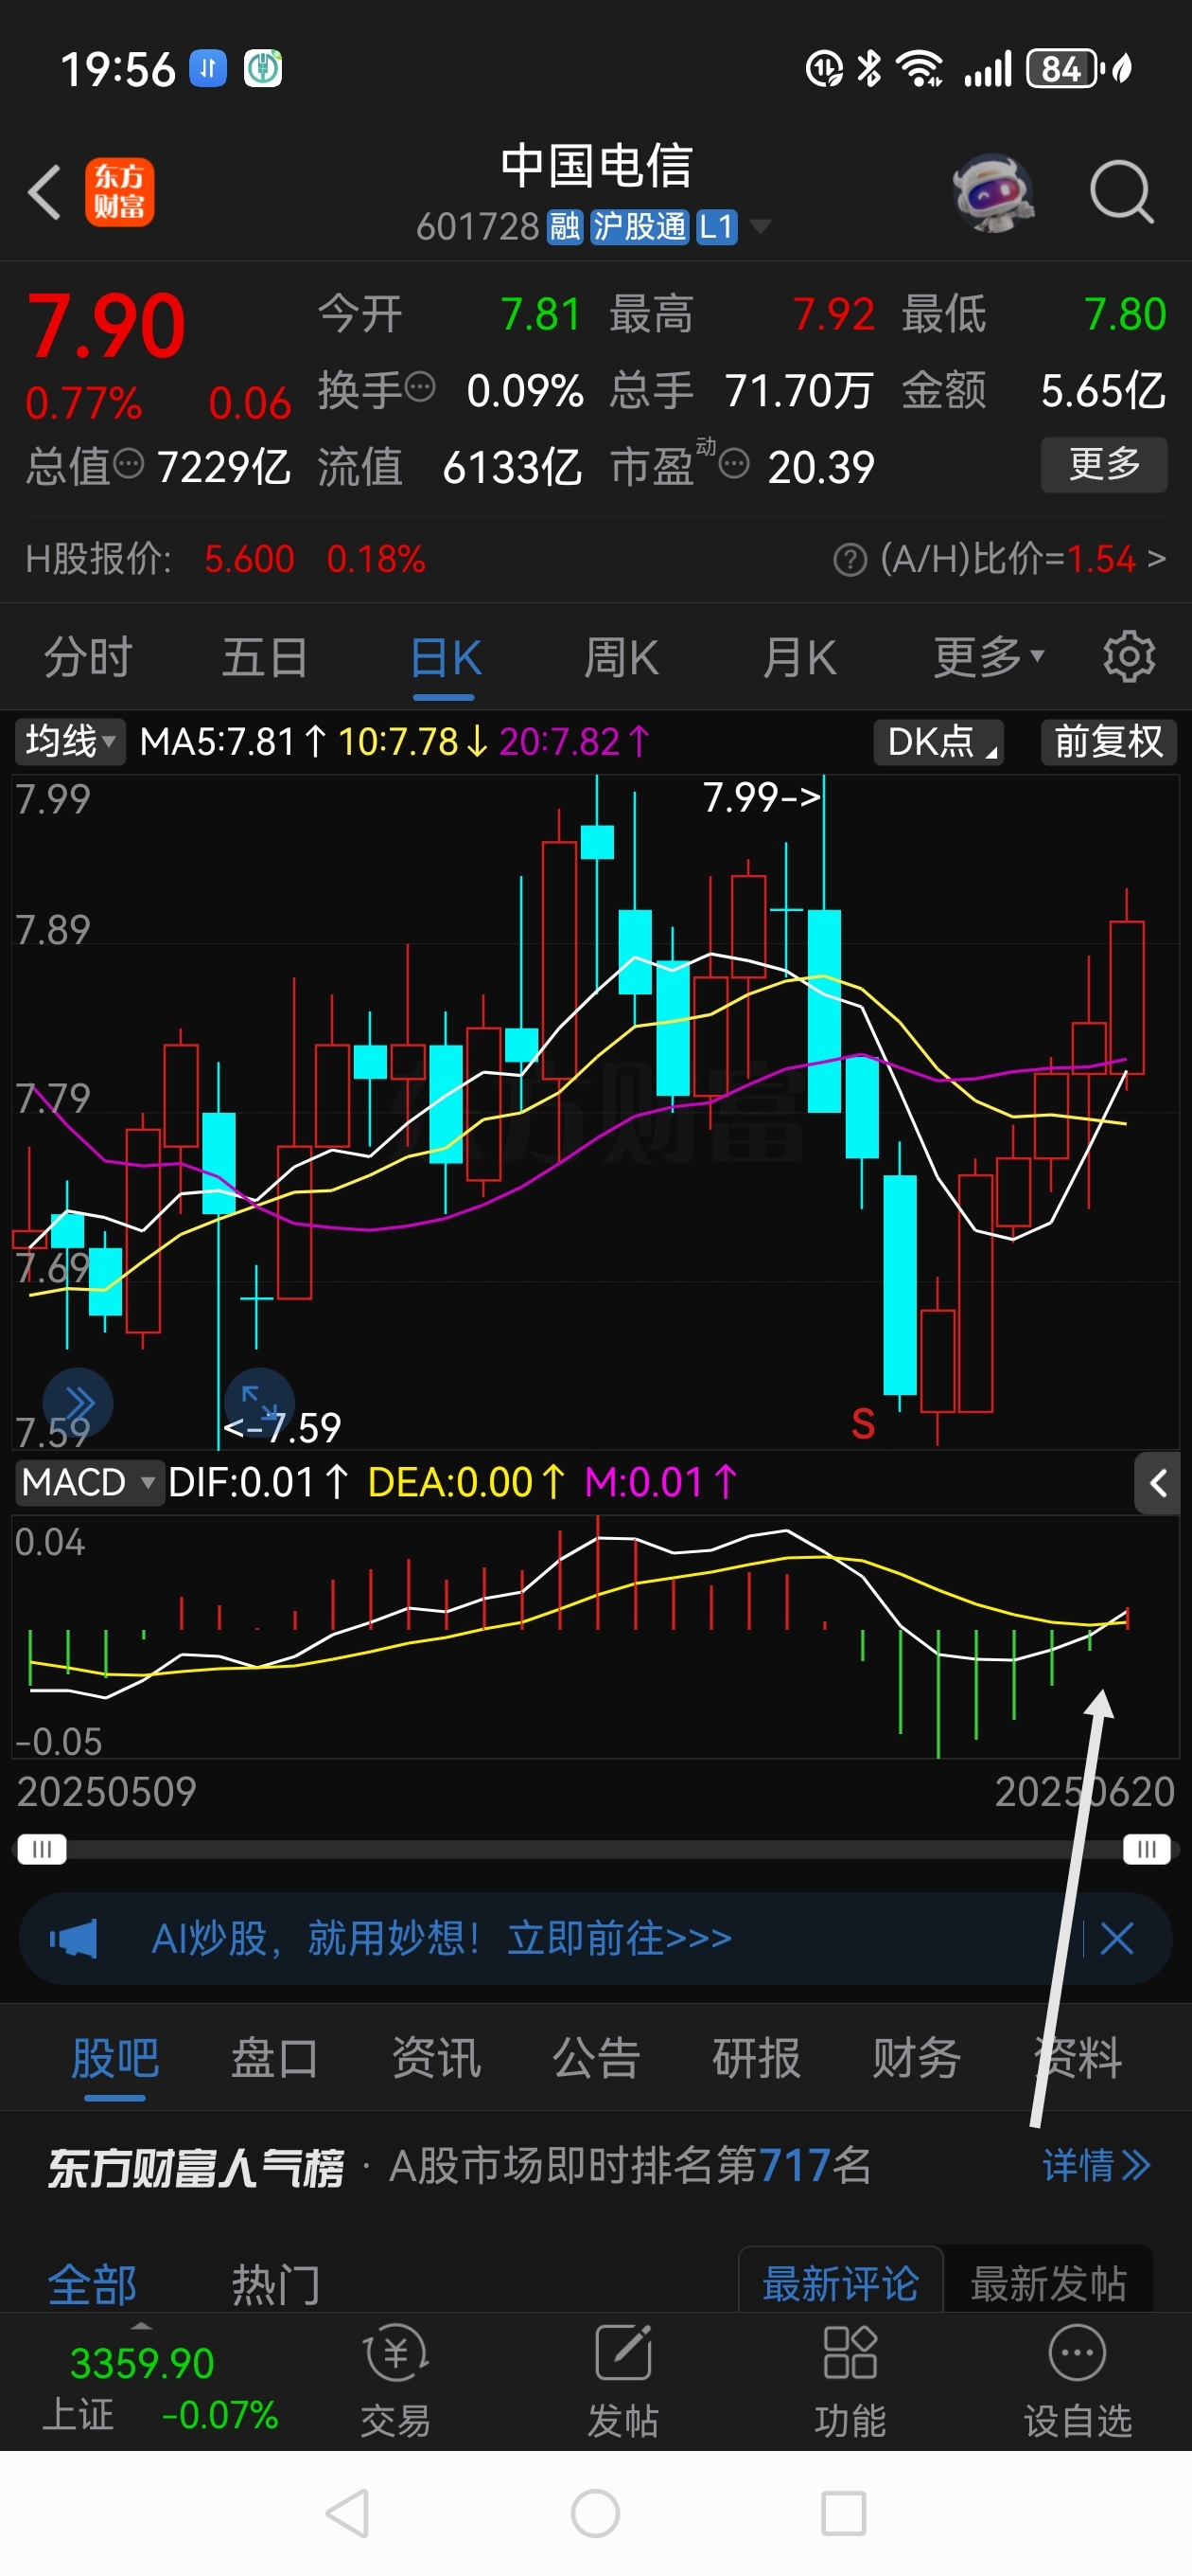Open the 功能 functions icon
This screenshot has height=2576, width=1192.
click(x=850, y=2380)
